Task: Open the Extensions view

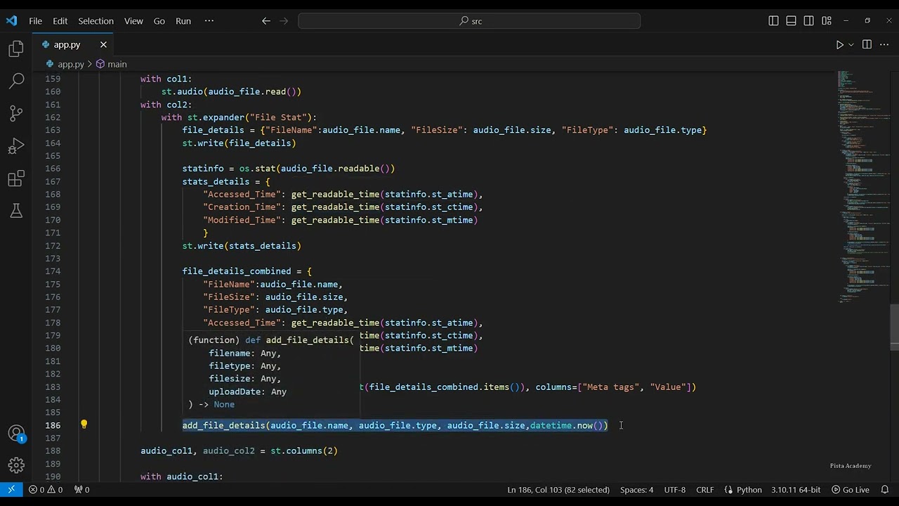Action: point(16,179)
